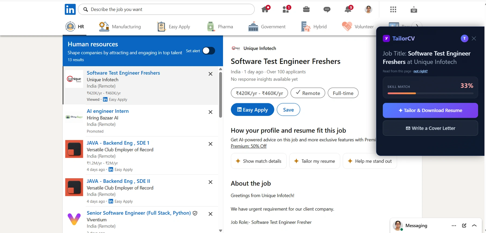Select the HR category tab
The image size is (486, 233).
[75, 27]
